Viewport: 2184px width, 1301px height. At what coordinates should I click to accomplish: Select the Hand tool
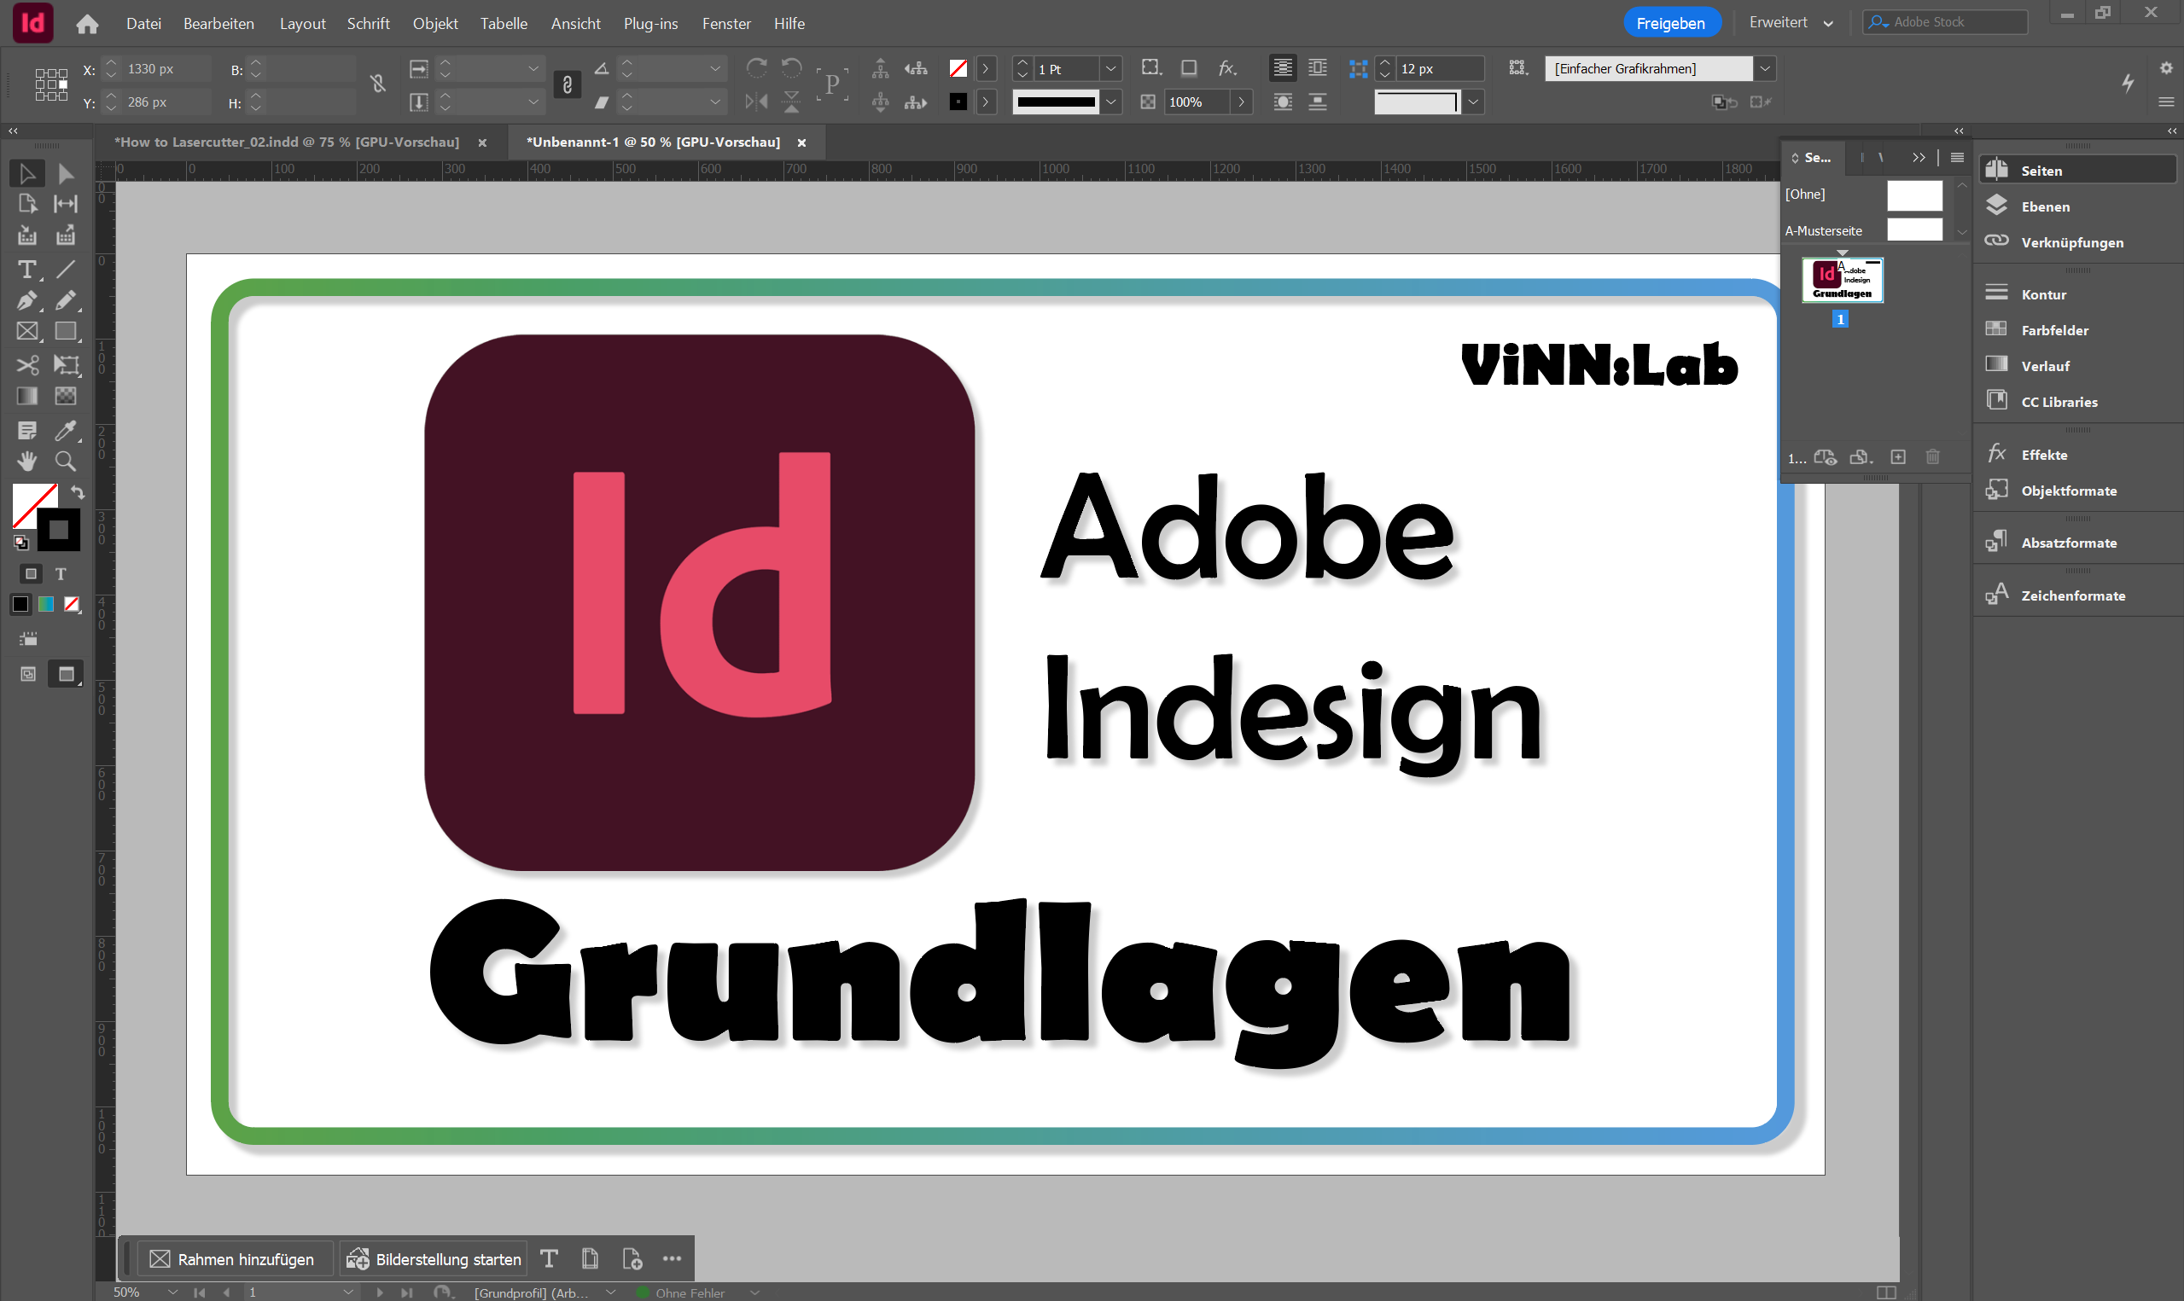coord(27,462)
